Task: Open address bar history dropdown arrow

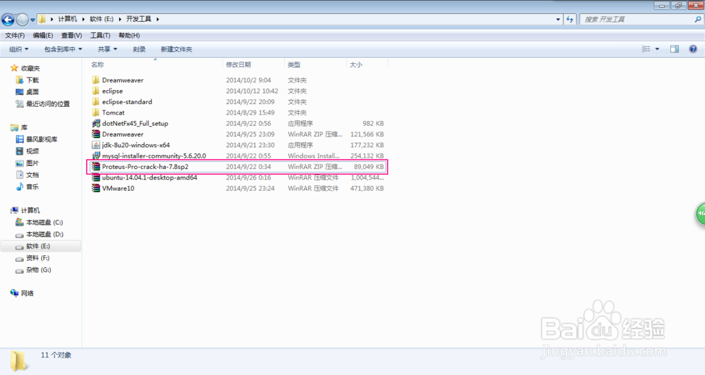Action: [558, 19]
